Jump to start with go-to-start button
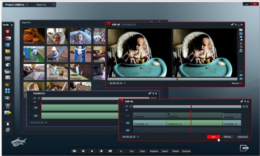 point(75,151)
